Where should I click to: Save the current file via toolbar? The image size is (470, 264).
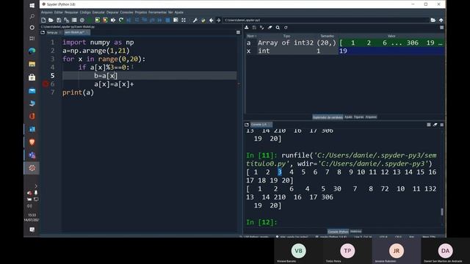click(59, 20)
